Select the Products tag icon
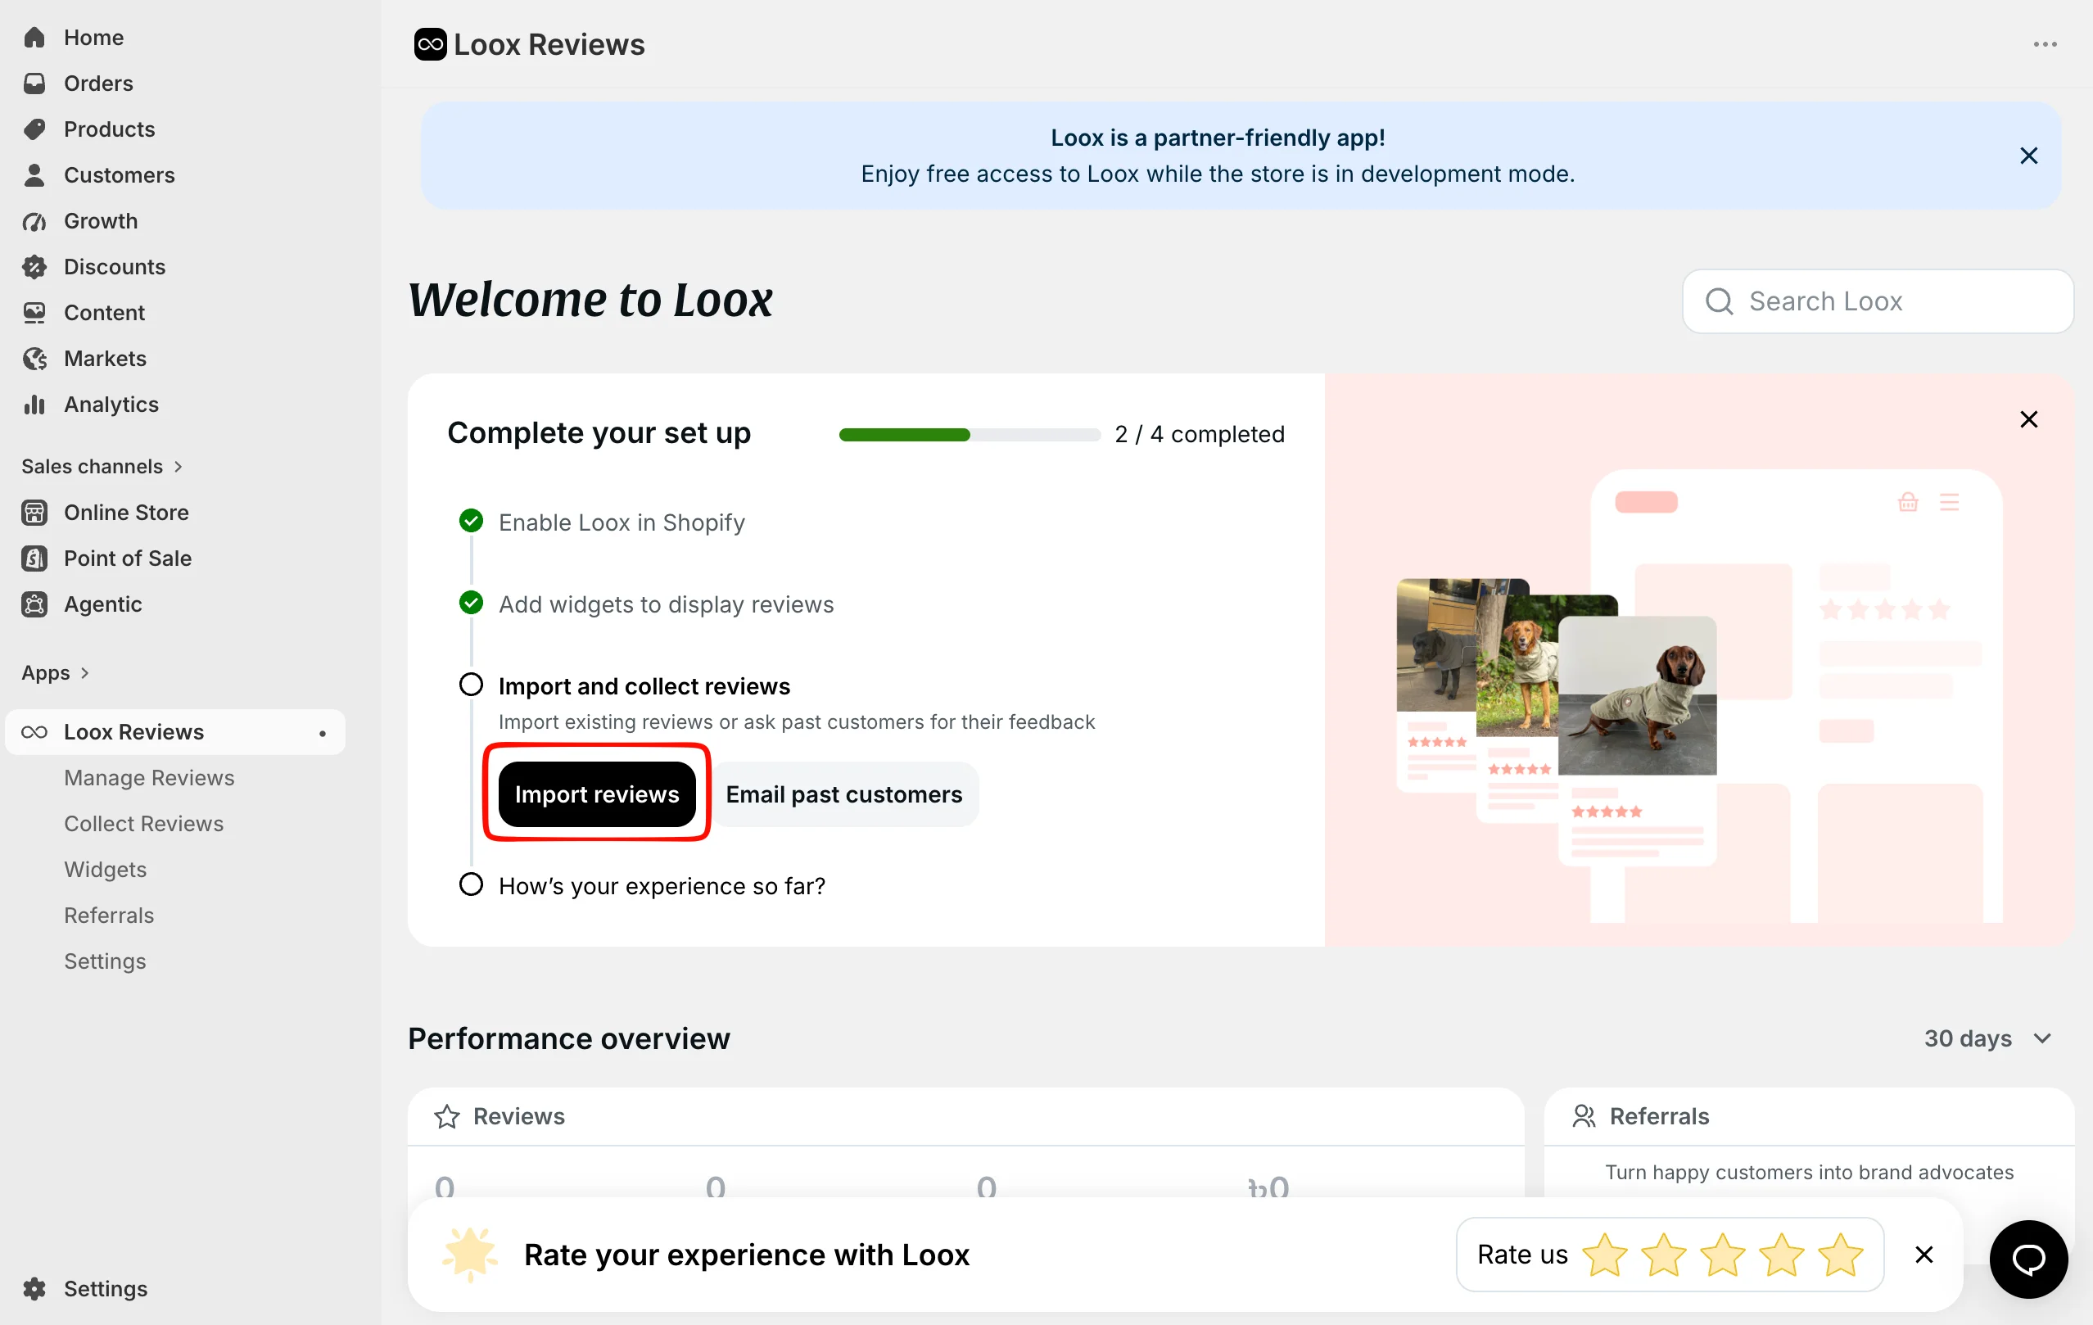The image size is (2093, 1325). tap(34, 129)
